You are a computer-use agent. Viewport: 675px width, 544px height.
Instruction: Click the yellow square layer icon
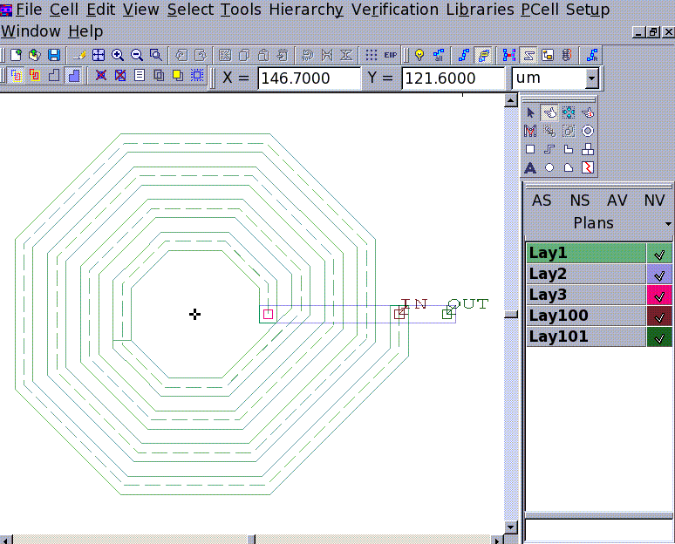click(178, 76)
